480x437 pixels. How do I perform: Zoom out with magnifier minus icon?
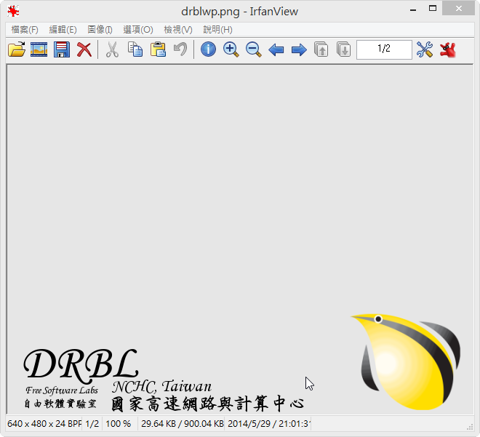pos(253,49)
